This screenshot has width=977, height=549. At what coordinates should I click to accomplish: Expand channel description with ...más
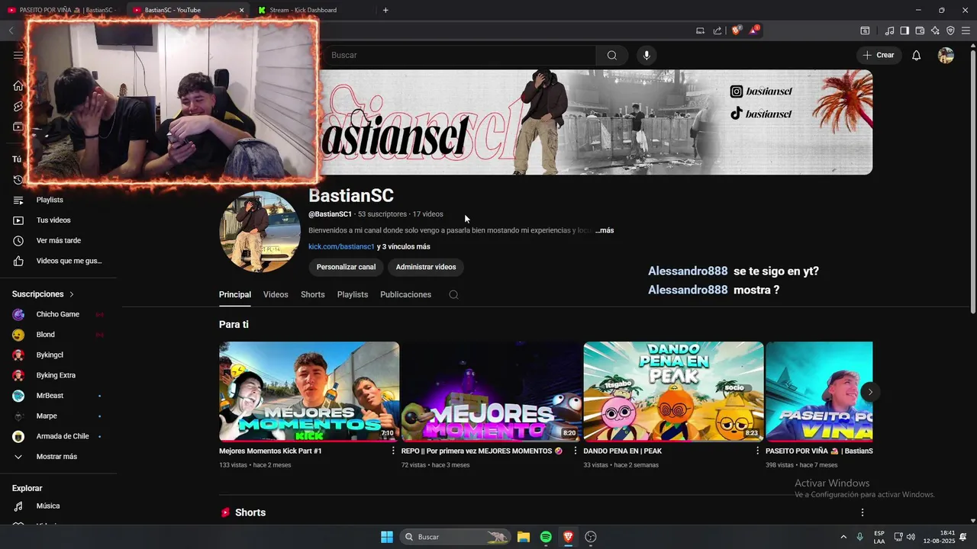[605, 230]
